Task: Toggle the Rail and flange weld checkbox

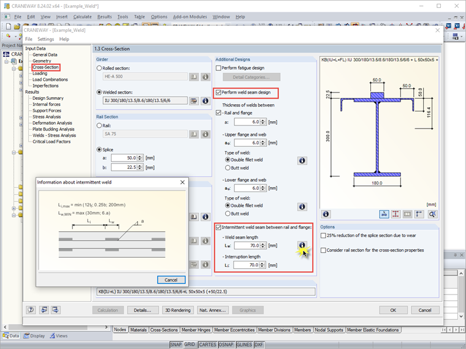Action: pyautogui.click(x=218, y=113)
